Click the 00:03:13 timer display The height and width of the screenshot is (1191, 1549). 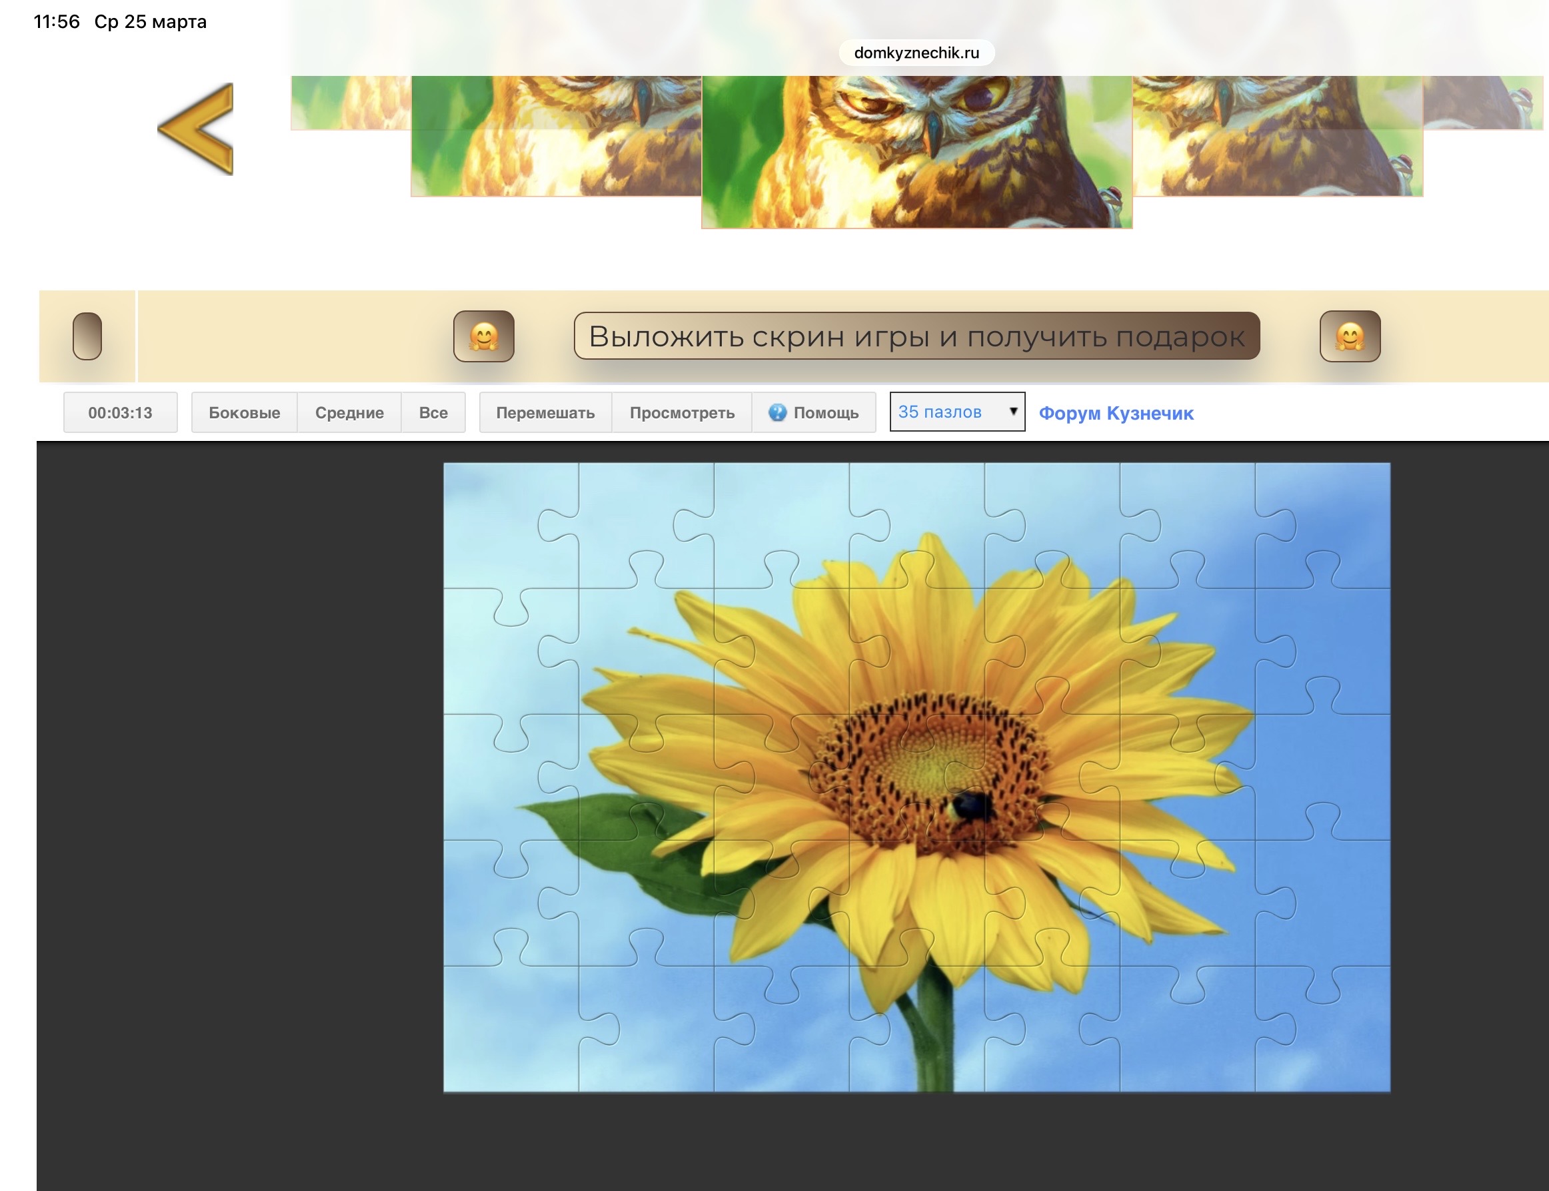click(x=120, y=412)
